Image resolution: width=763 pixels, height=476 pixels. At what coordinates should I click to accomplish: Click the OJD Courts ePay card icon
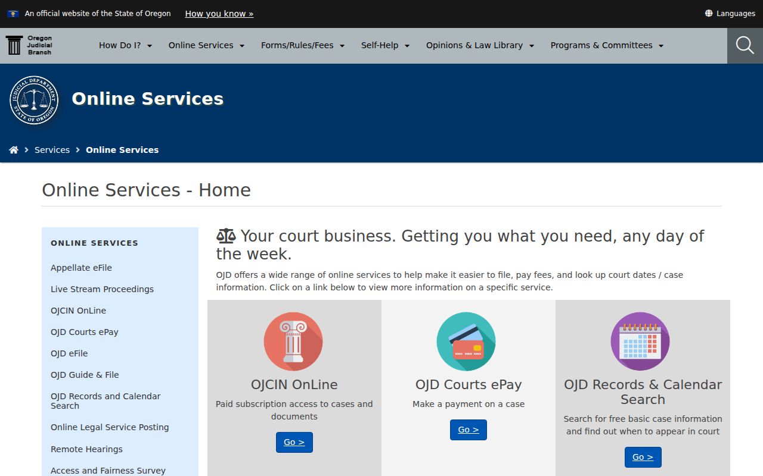pyautogui.click(x=466, y=342)
